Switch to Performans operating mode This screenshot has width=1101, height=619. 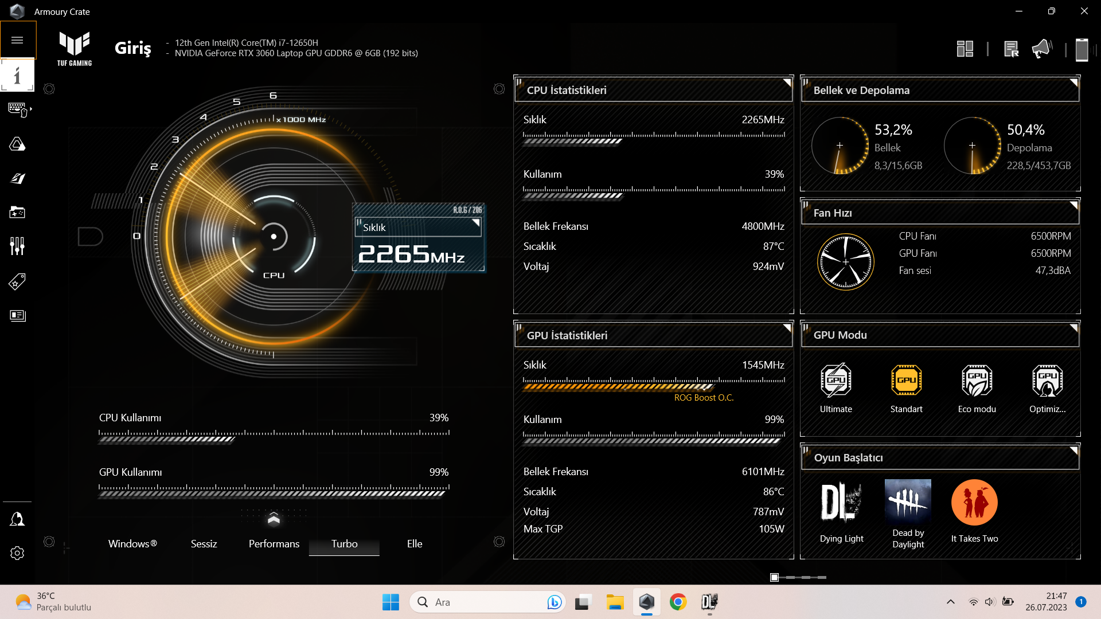tap(274, 544)
